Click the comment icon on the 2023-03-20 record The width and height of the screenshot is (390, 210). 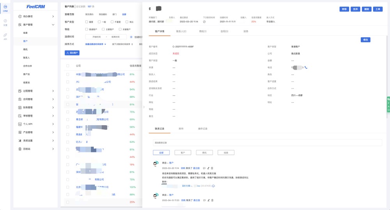click(204, 168)
